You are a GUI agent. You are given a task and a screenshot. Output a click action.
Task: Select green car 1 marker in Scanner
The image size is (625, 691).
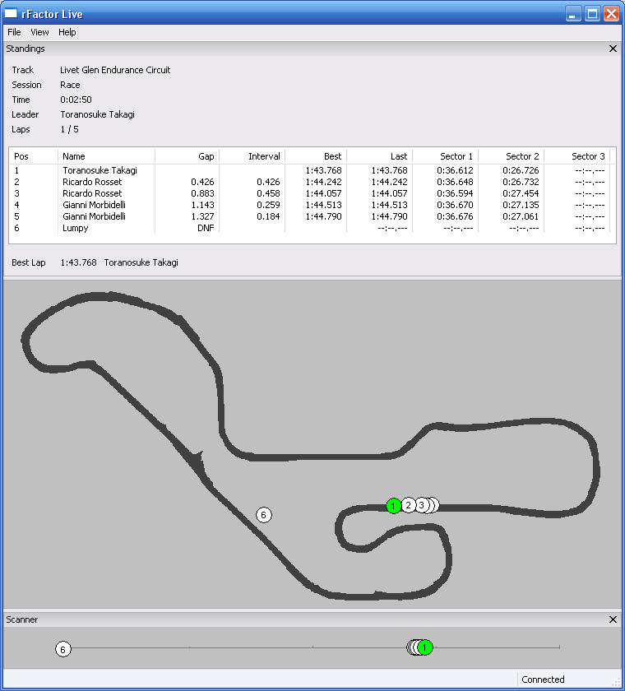point(424,647)
